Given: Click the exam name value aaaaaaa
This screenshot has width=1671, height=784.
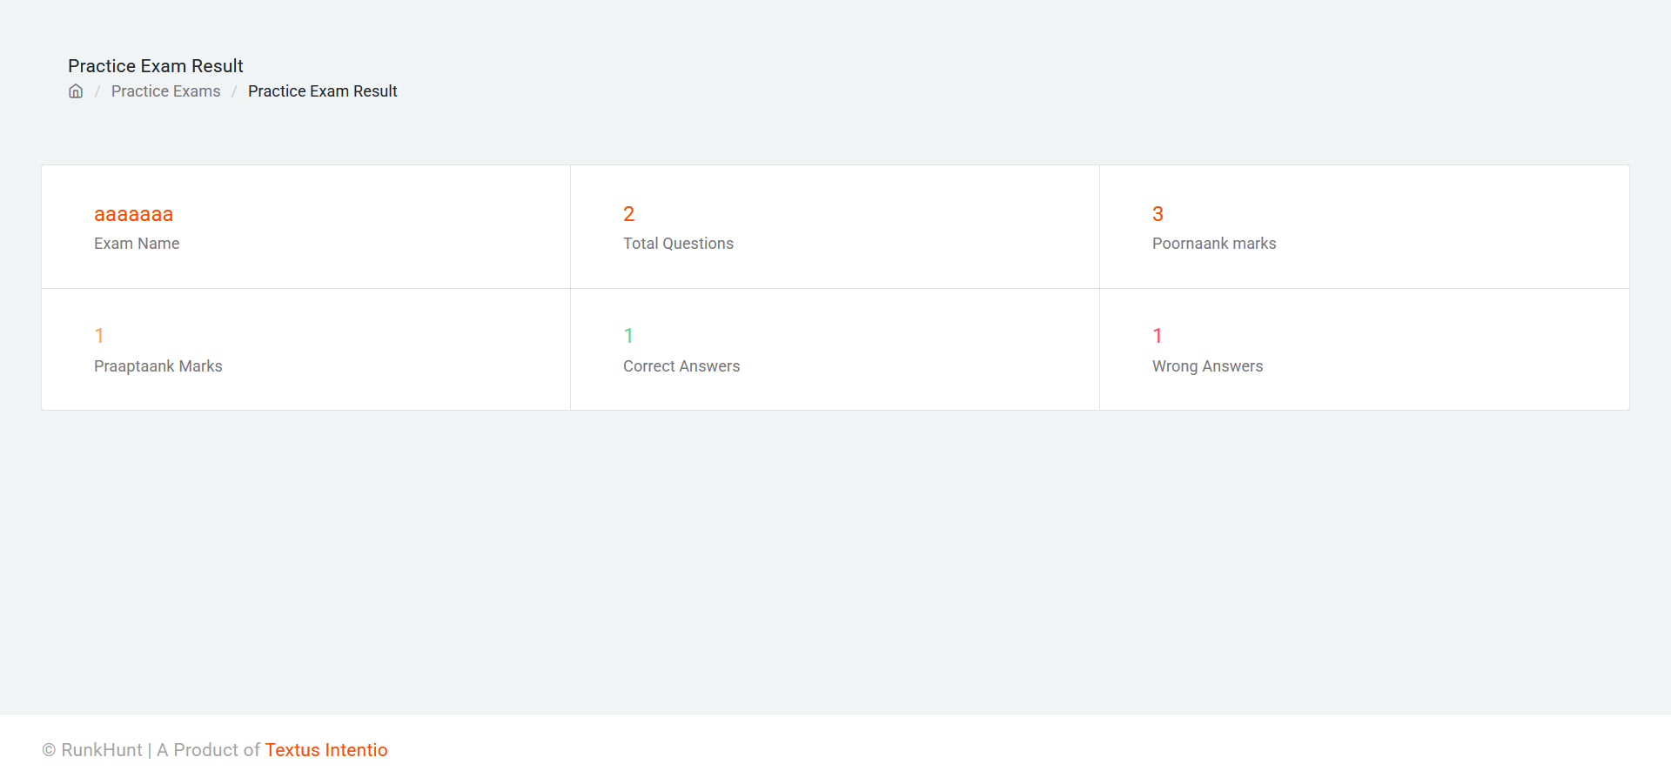Looking at the screenshot, I should [133, 214].
